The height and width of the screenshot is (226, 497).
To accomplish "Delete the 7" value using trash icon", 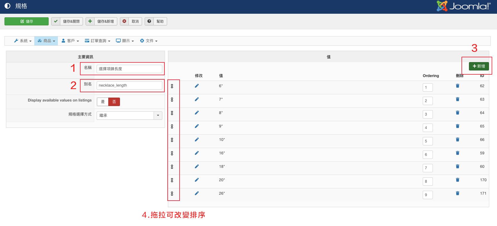I will coord(457,99).
